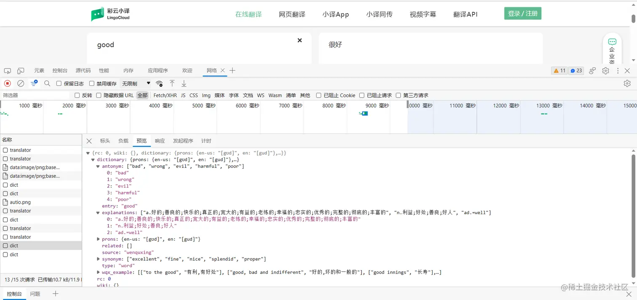Switch to the 发起程序 tab
The width and height of the screenshot is (637, 300).
[183, 141]
